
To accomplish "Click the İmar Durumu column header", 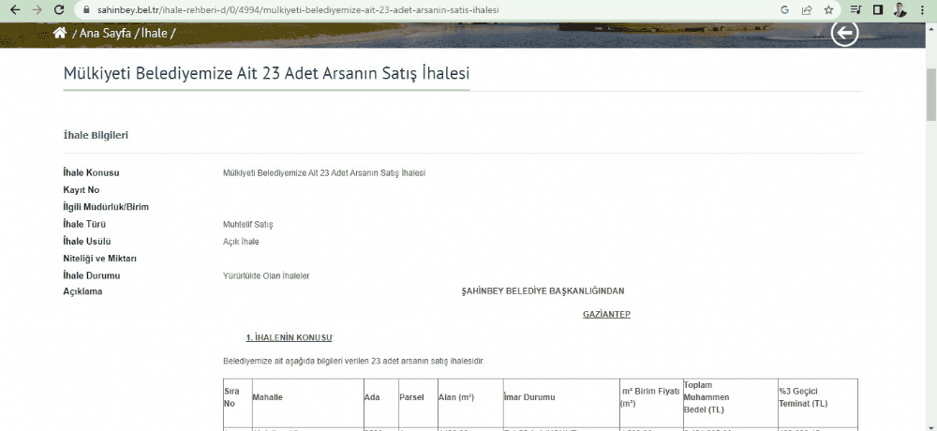I will pyautogui.click(x=529, y=397).
